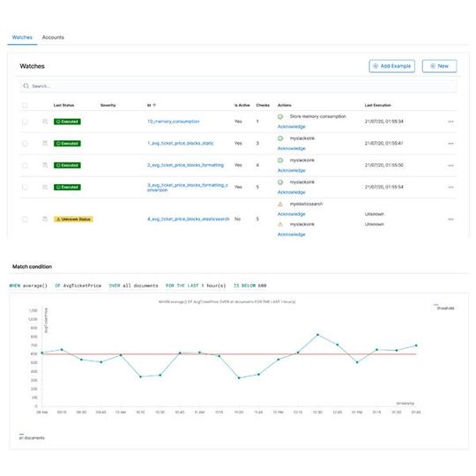Screen dimensions: 476x476
Task: Click the Executed badge for 3_avg_ticket_price_blocks_formatting_conversion
Action: coord(67,187)
